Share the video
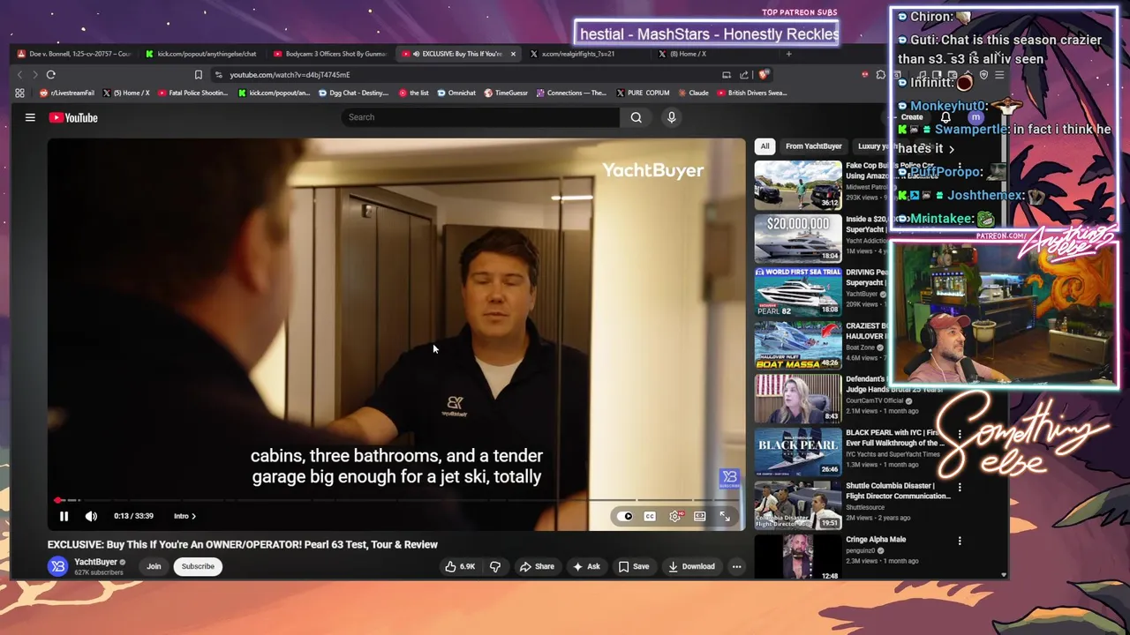 [537, 566]
